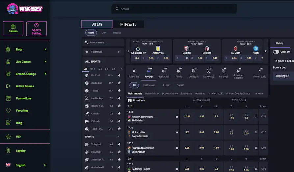Select the All leagues filter pill

coord(134,85)
